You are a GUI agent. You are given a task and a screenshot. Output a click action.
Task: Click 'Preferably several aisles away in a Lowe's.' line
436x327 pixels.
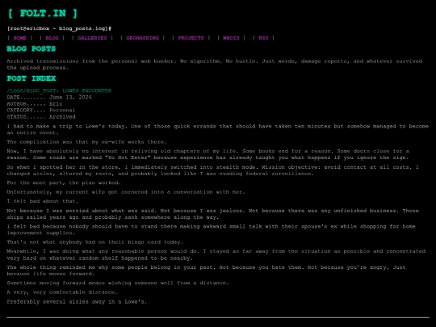77,302
